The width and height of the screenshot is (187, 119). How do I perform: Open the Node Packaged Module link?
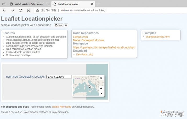(88, 40)
